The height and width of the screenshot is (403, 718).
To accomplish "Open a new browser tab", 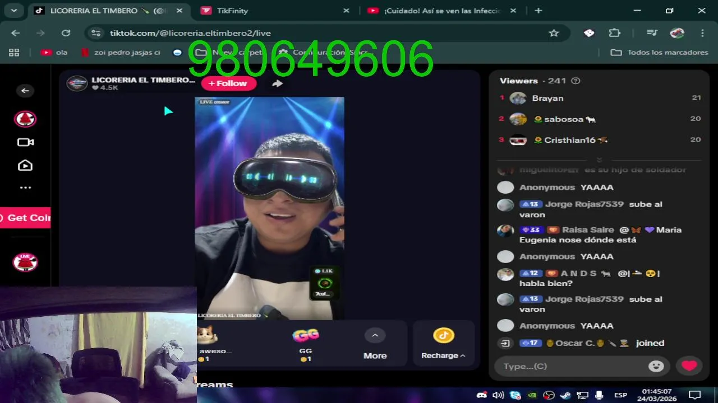I will tap(538, 11).
